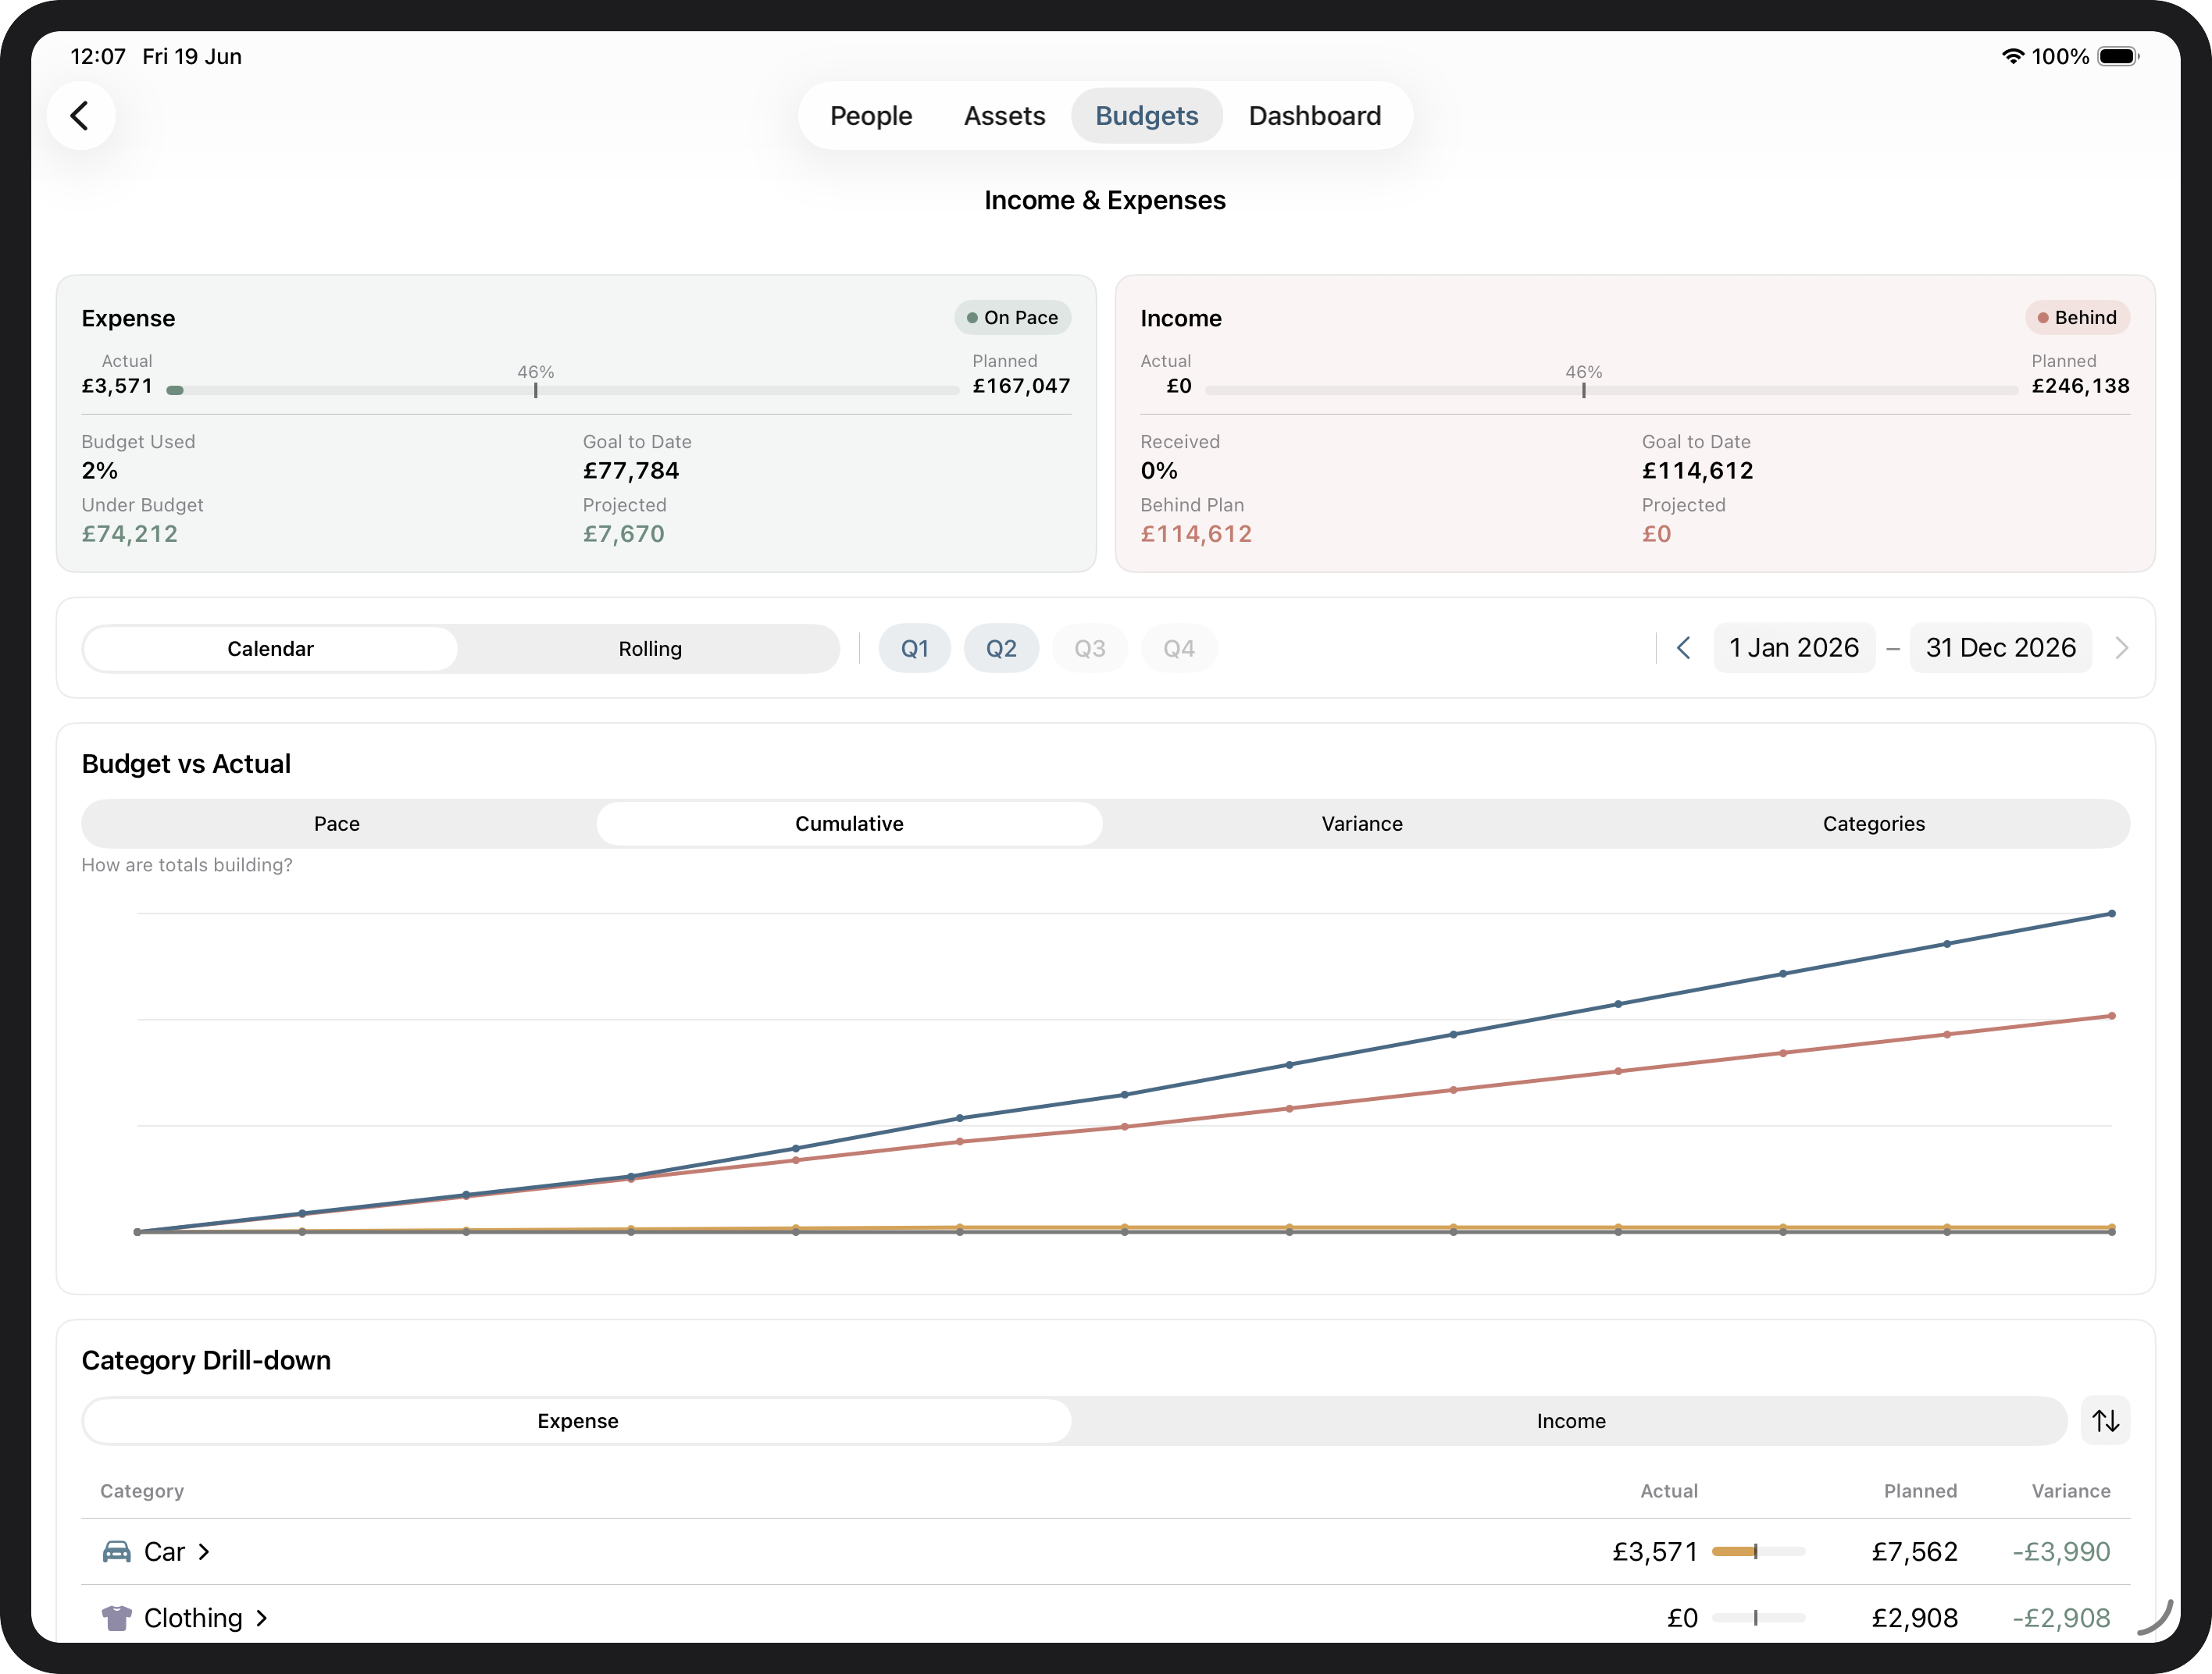Image resolution: width=2212 pixels, height=1674 pixels.
Task: Go to previous date range
Action: pos(1683,649)
